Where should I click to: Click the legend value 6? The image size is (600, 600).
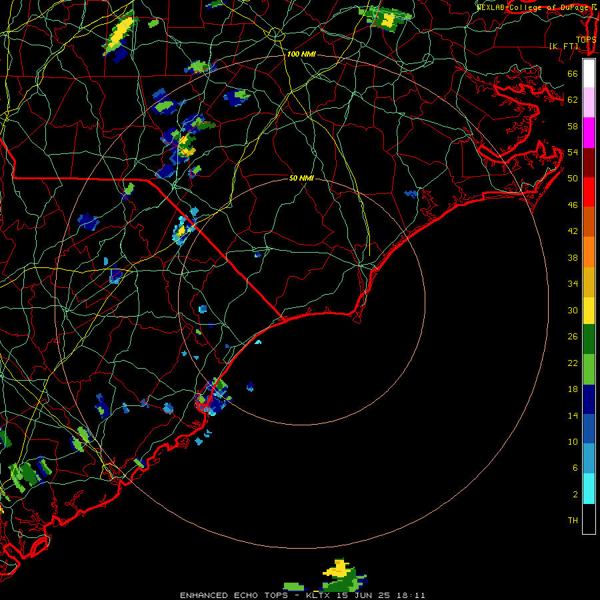pyautogui.click(x=575, y=468)
